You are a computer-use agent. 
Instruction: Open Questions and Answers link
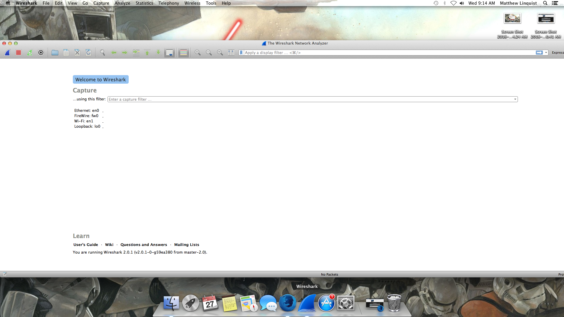(x=144, y=245)
